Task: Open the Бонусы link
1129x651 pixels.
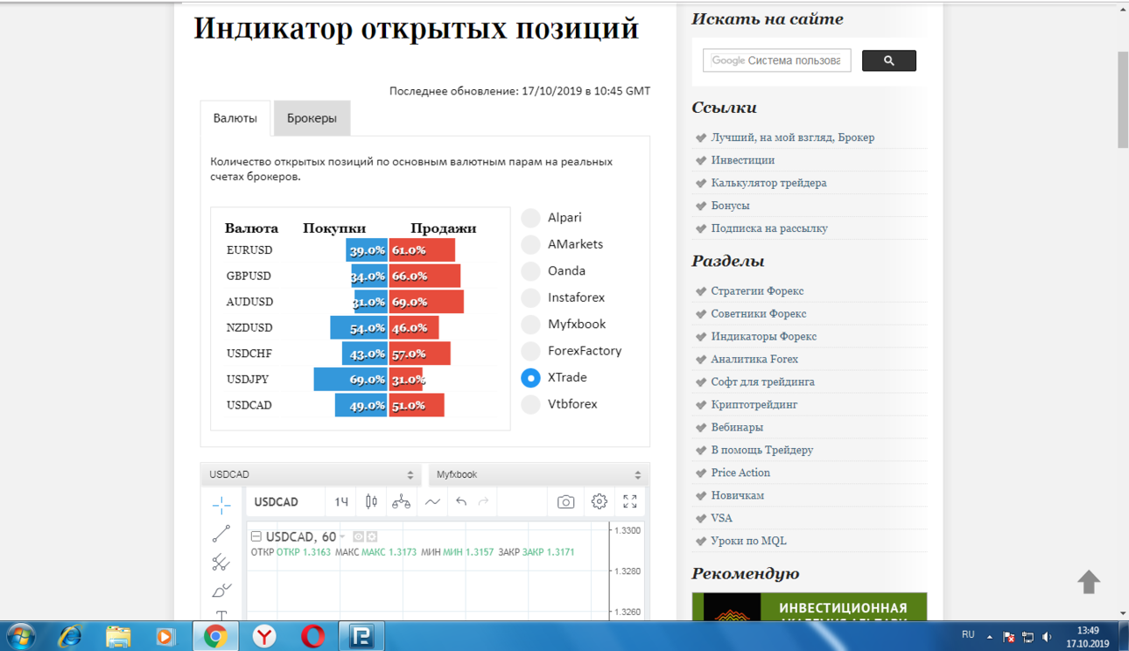Action: pos(731,206)
